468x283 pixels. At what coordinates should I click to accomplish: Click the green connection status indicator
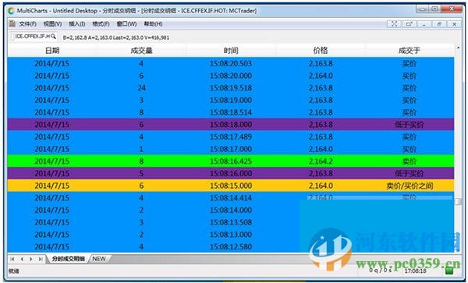click(x=449, y=271)
